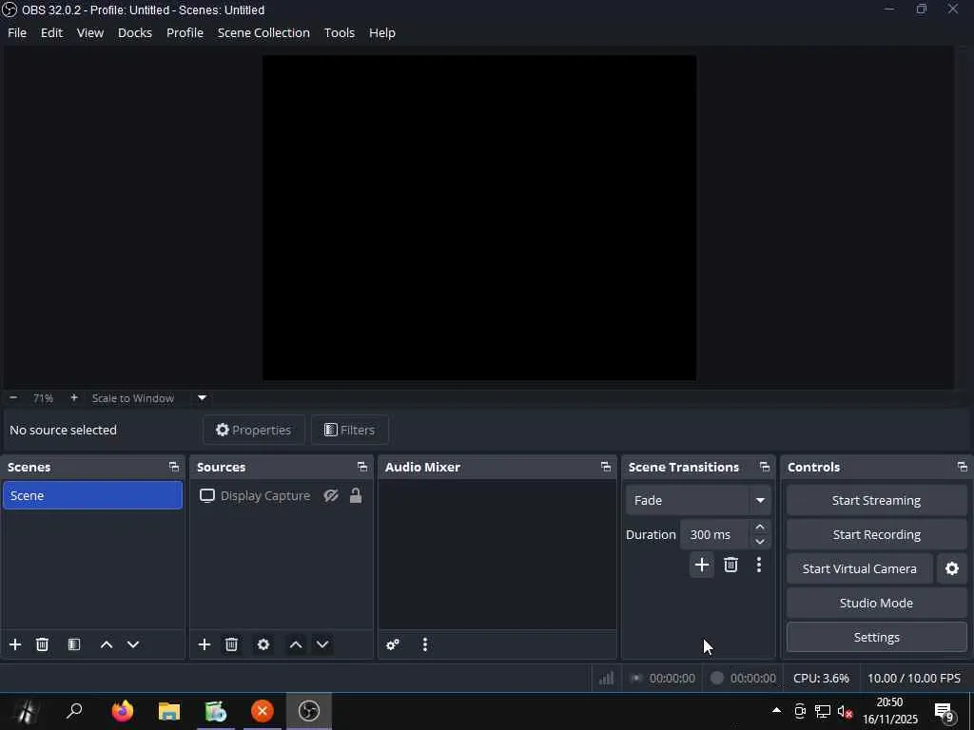Toggle the lock on Display Capture source
Screen dimensions: 974x730
click(x=356, y=496)
